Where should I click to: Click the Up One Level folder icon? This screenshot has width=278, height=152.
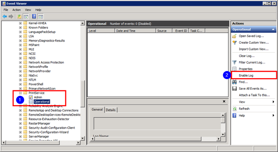19,16
